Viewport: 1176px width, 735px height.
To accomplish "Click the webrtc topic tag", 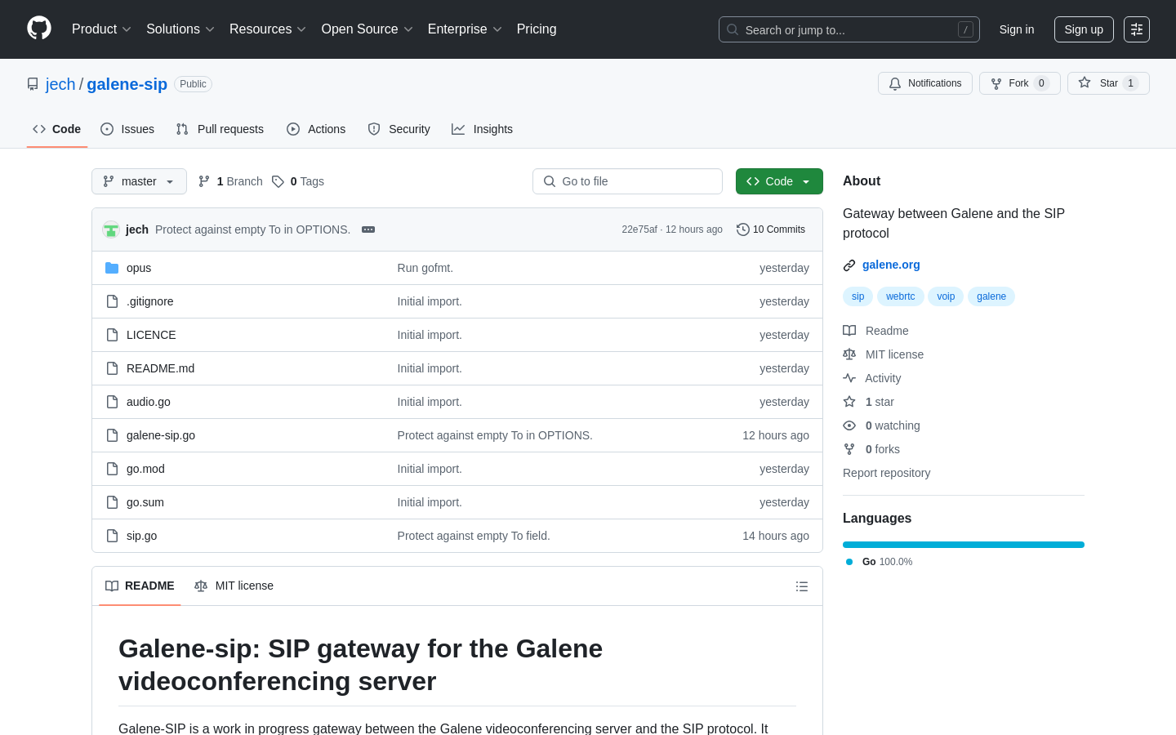I will [901, 296].
